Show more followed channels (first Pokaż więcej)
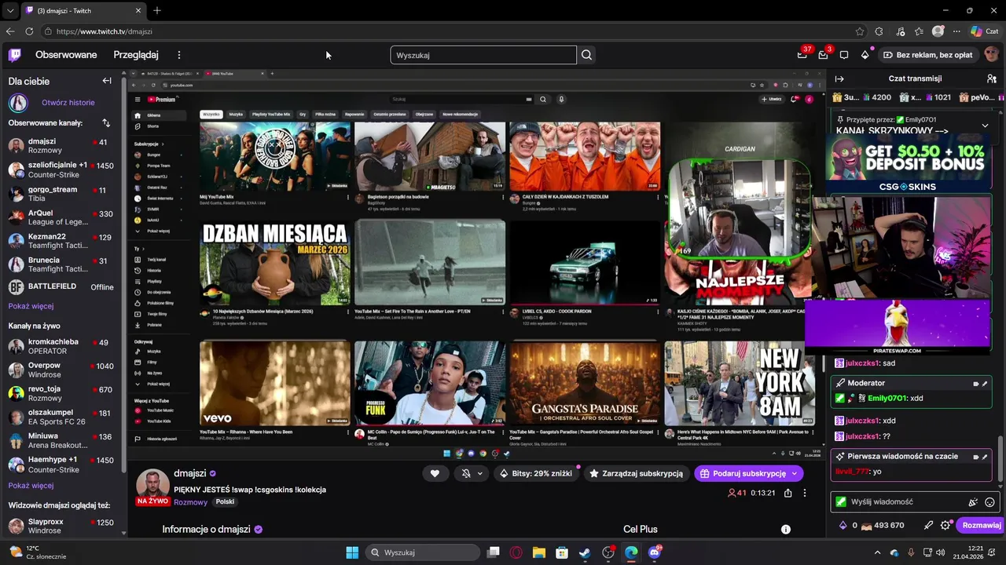Image resolution: width=1006 pixels, height=565 pixels. click(x=31, y=306)
